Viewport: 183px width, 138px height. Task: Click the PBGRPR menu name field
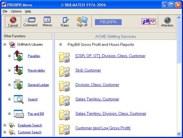[x=108, y=22]
